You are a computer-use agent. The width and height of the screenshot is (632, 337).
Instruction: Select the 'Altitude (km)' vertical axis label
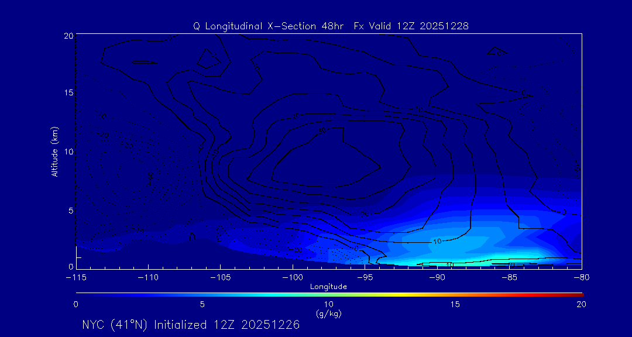(x=54, y=151)
